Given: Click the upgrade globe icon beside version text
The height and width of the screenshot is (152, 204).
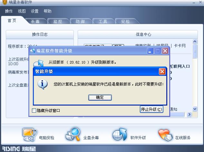Looking at the screenshot, I should click(38, 63).
